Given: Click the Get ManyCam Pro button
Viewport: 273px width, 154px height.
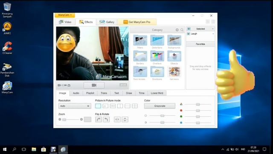Looking at the screenshot, I should click(x=137, y=22).
